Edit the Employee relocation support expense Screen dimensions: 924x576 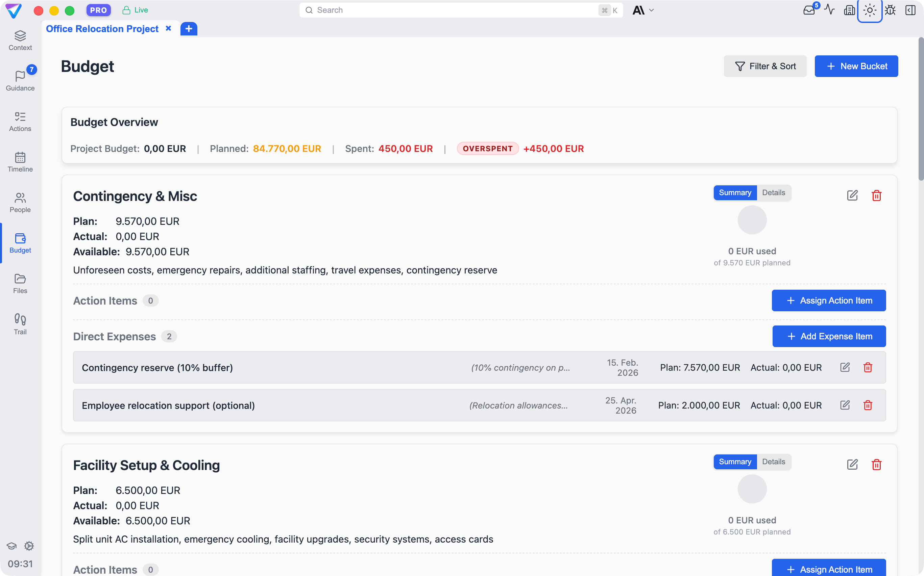coord(845,405)
